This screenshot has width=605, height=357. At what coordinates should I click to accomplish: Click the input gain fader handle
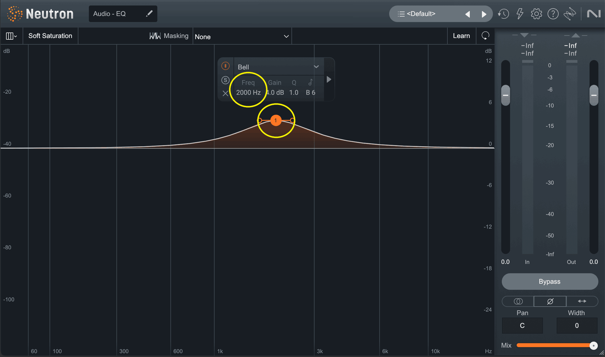point(506,95)
